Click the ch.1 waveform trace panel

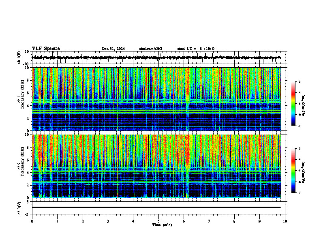pyautogui.click(x=159, y=58)
